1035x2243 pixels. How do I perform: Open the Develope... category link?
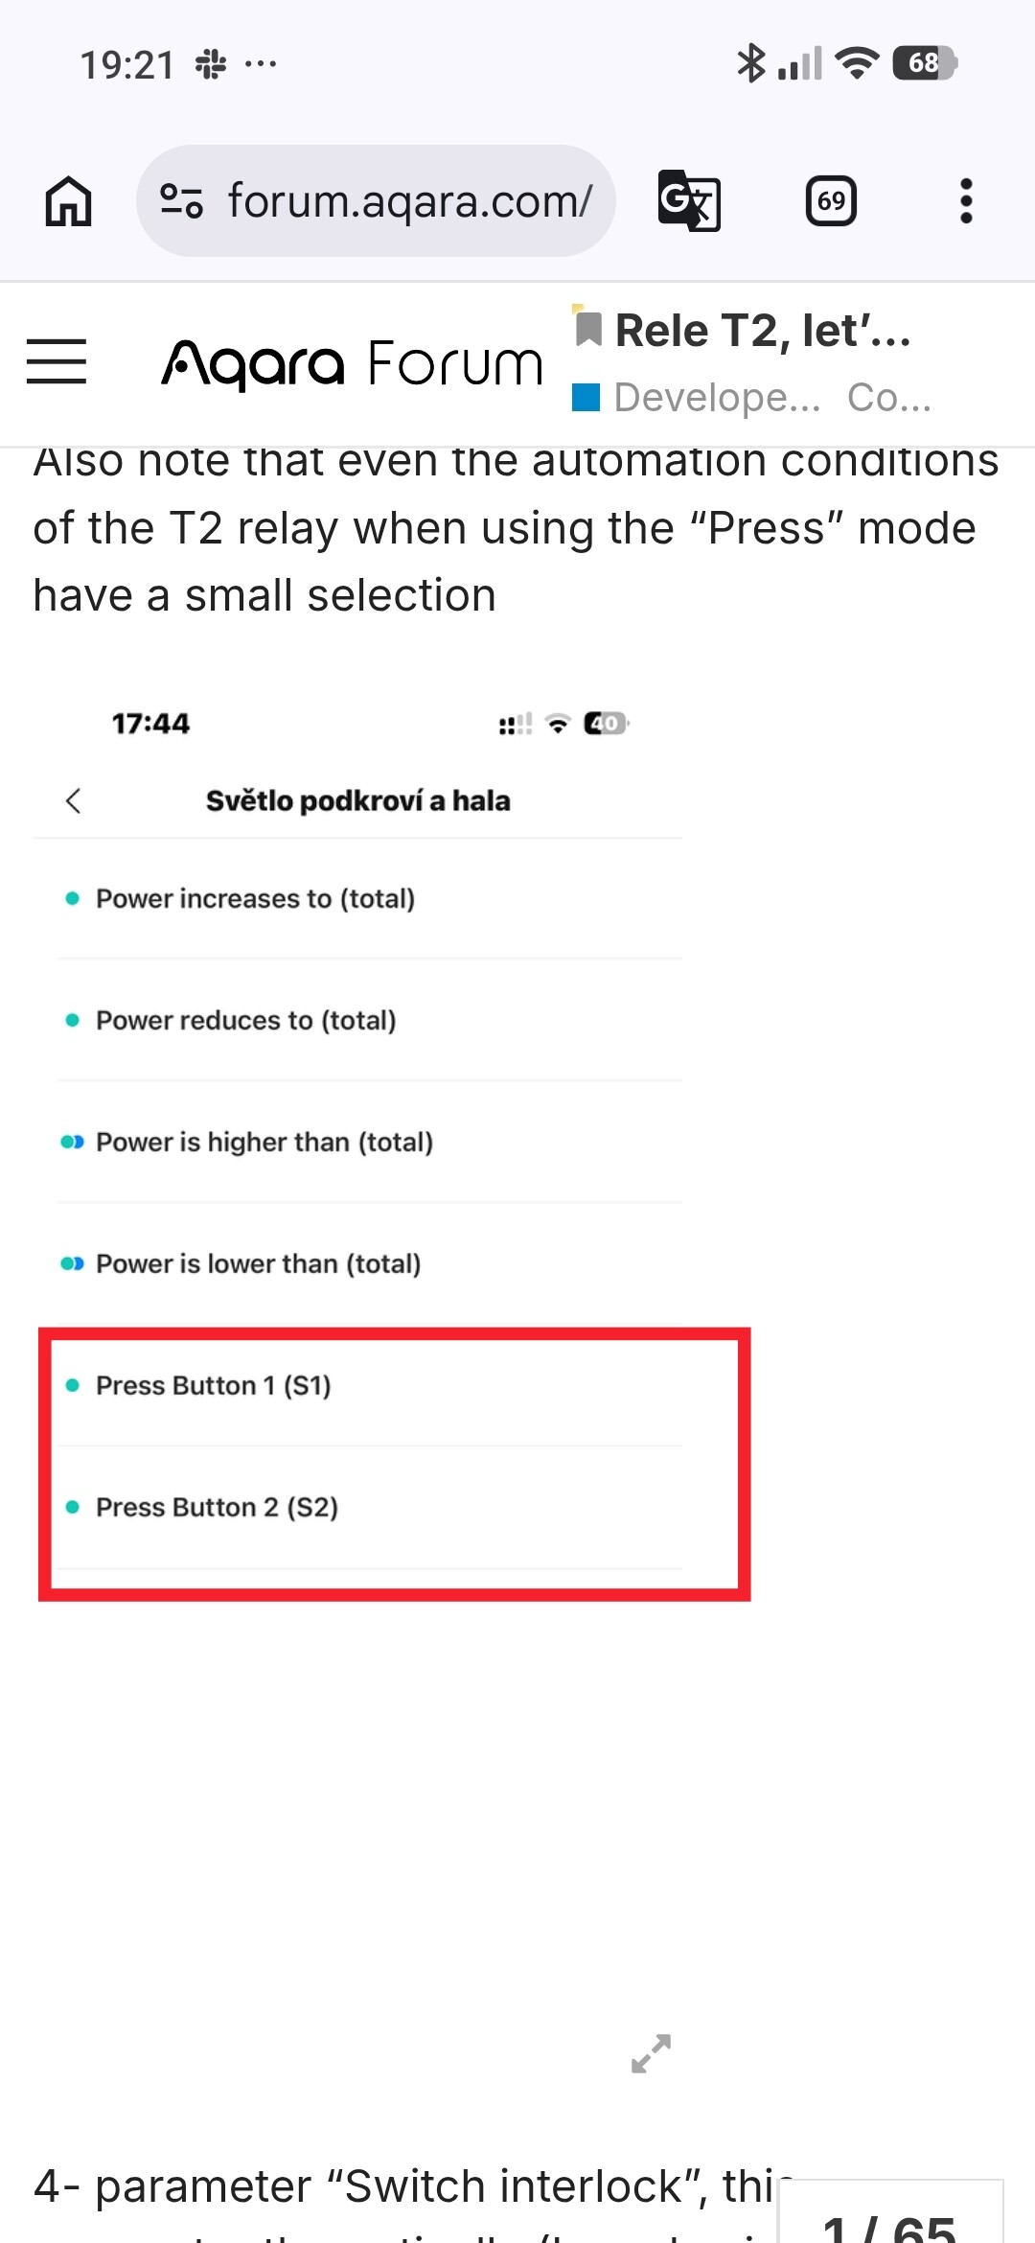697,397
